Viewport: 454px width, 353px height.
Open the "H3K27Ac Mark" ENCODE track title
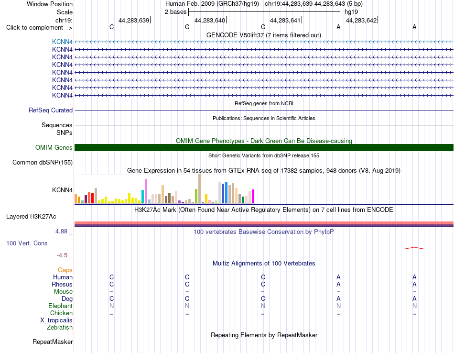(263, 210)
